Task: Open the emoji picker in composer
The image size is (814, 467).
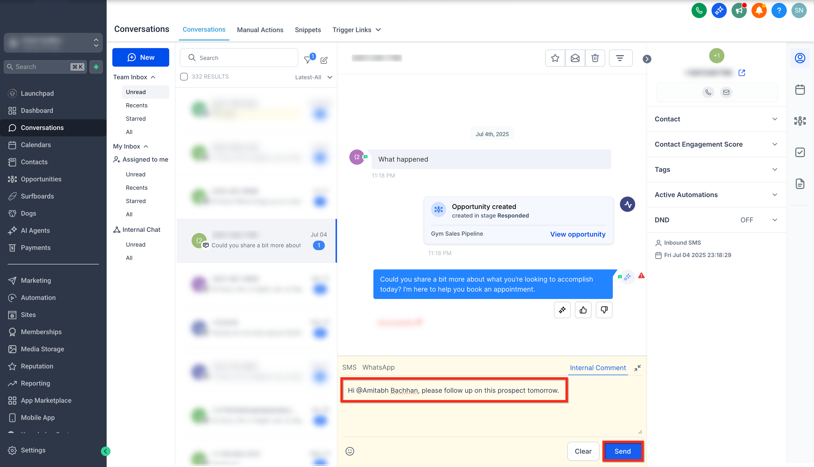Action: [x=350, y=451]
